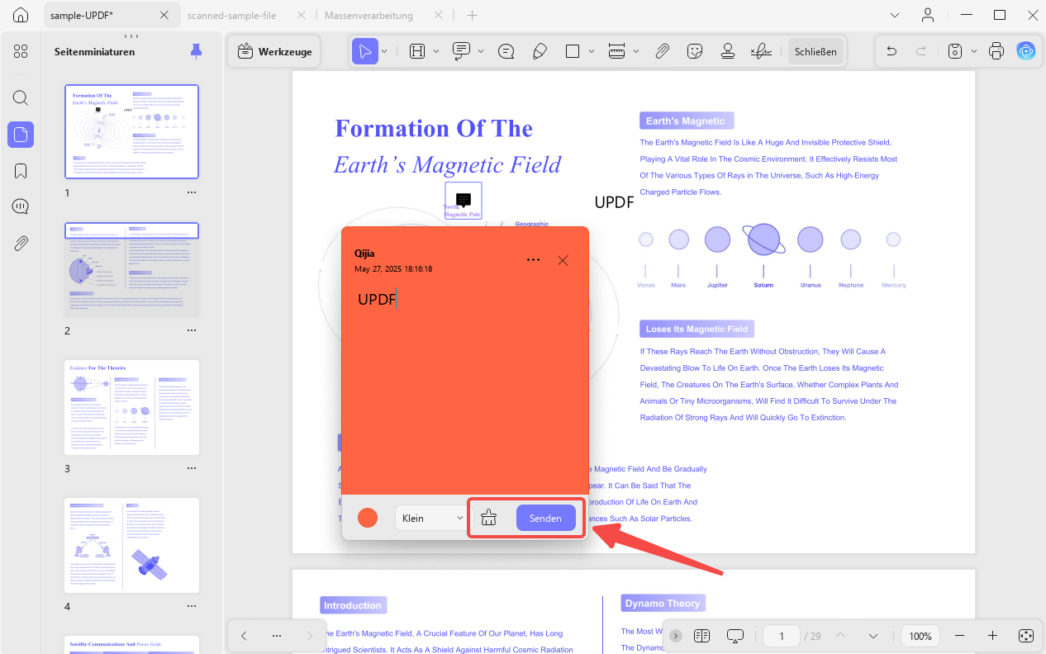Switch to the scanned-sample-file tab

coord(231,15)
